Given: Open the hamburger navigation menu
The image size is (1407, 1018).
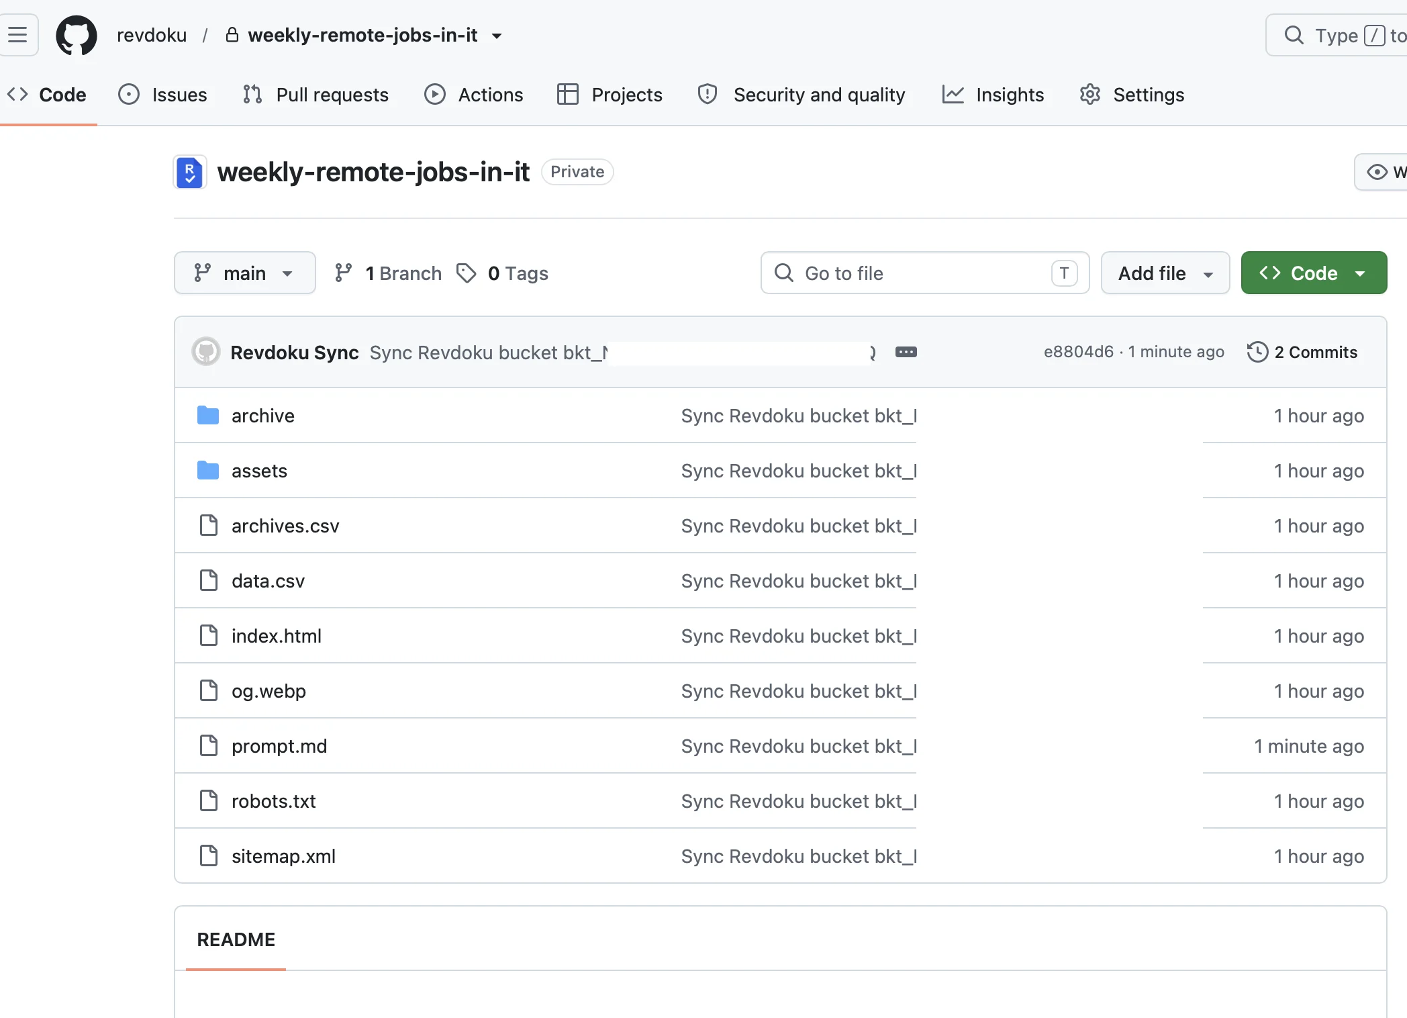Looking at the screenshot, I should pos(18,35).
